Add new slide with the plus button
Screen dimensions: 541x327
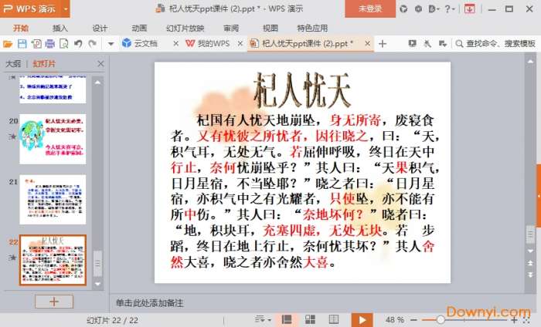54,302
